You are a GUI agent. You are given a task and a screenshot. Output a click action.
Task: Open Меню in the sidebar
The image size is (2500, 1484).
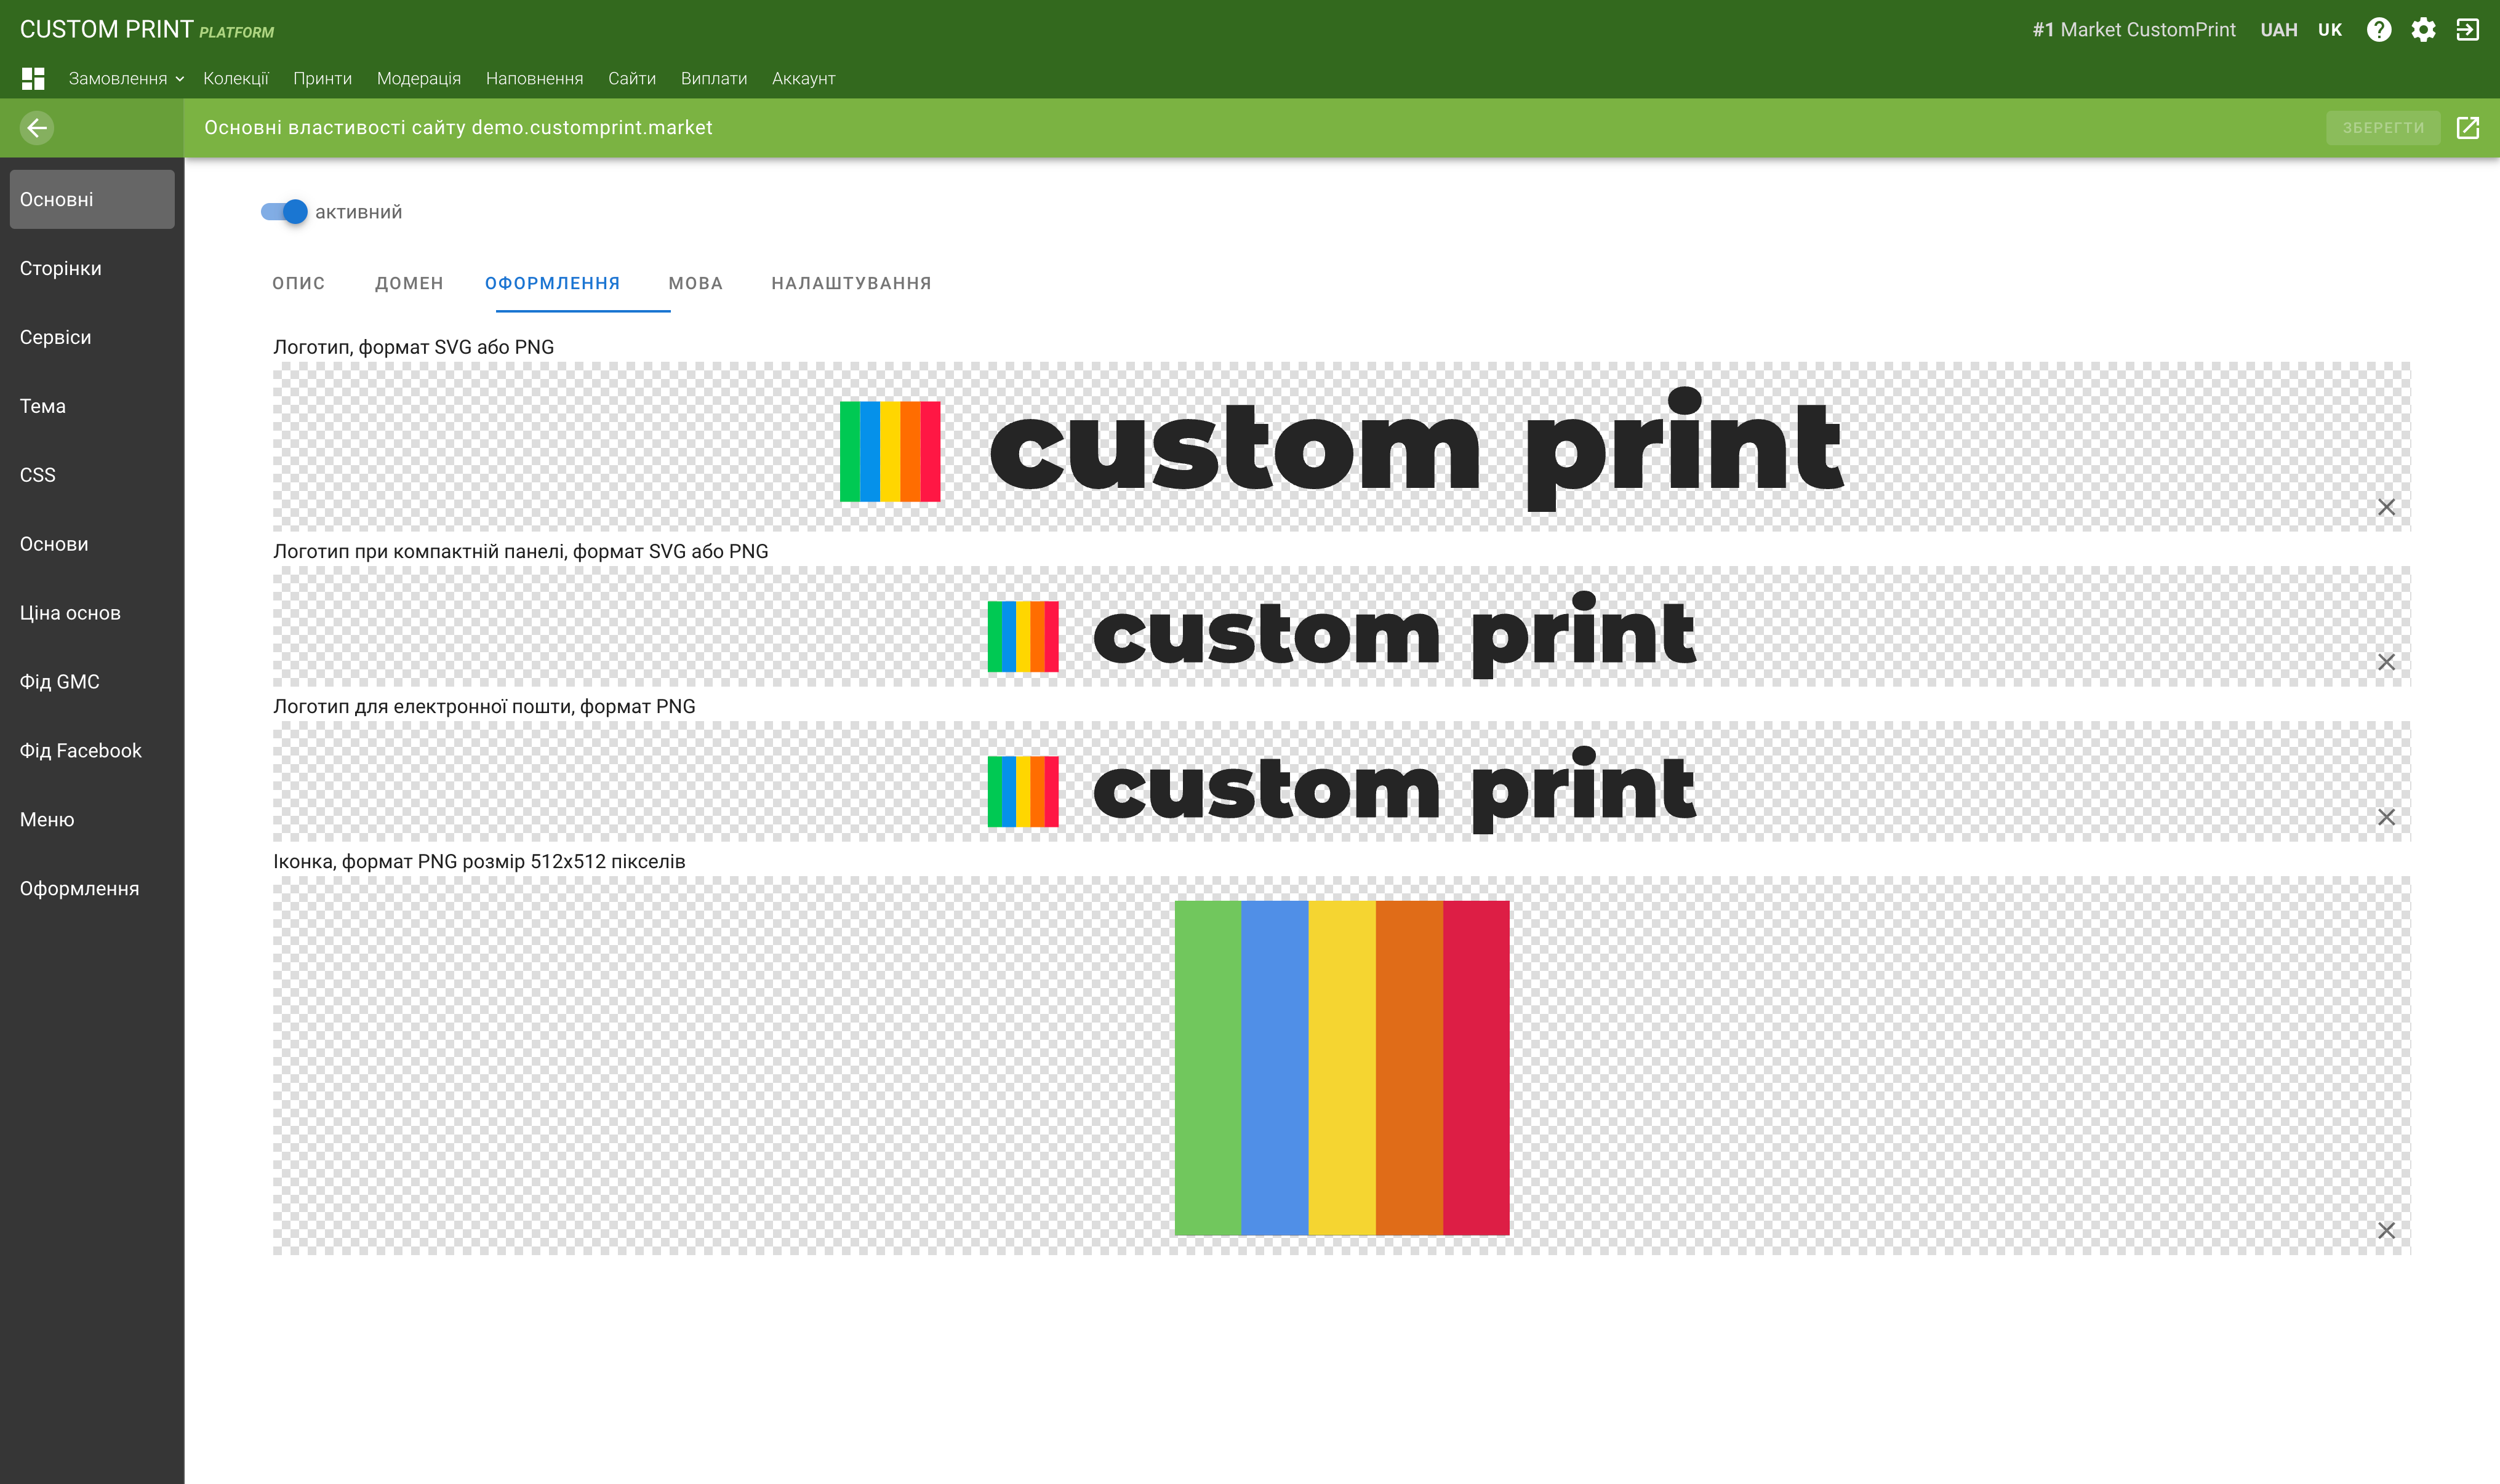92,819
